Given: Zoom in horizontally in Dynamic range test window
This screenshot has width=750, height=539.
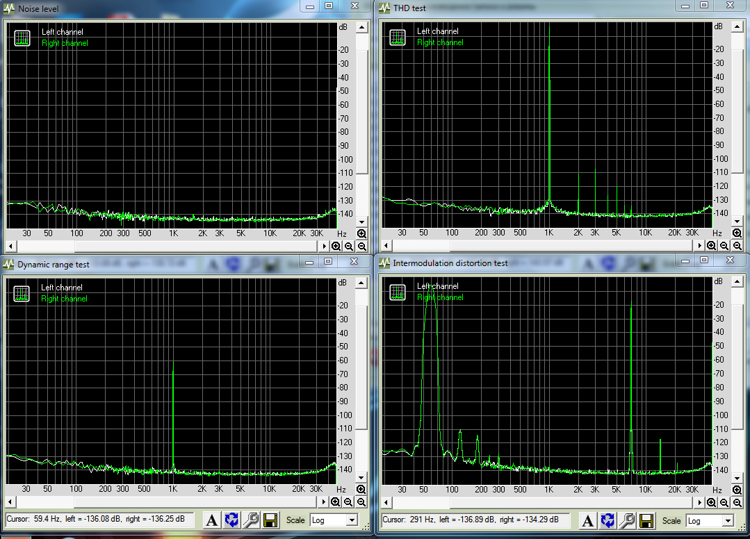Looking at the screenshot, I should coord(335,501).
